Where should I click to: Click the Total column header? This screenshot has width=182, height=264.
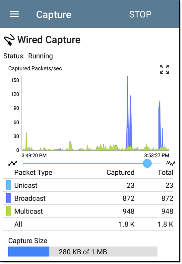(x=165, y=172)
